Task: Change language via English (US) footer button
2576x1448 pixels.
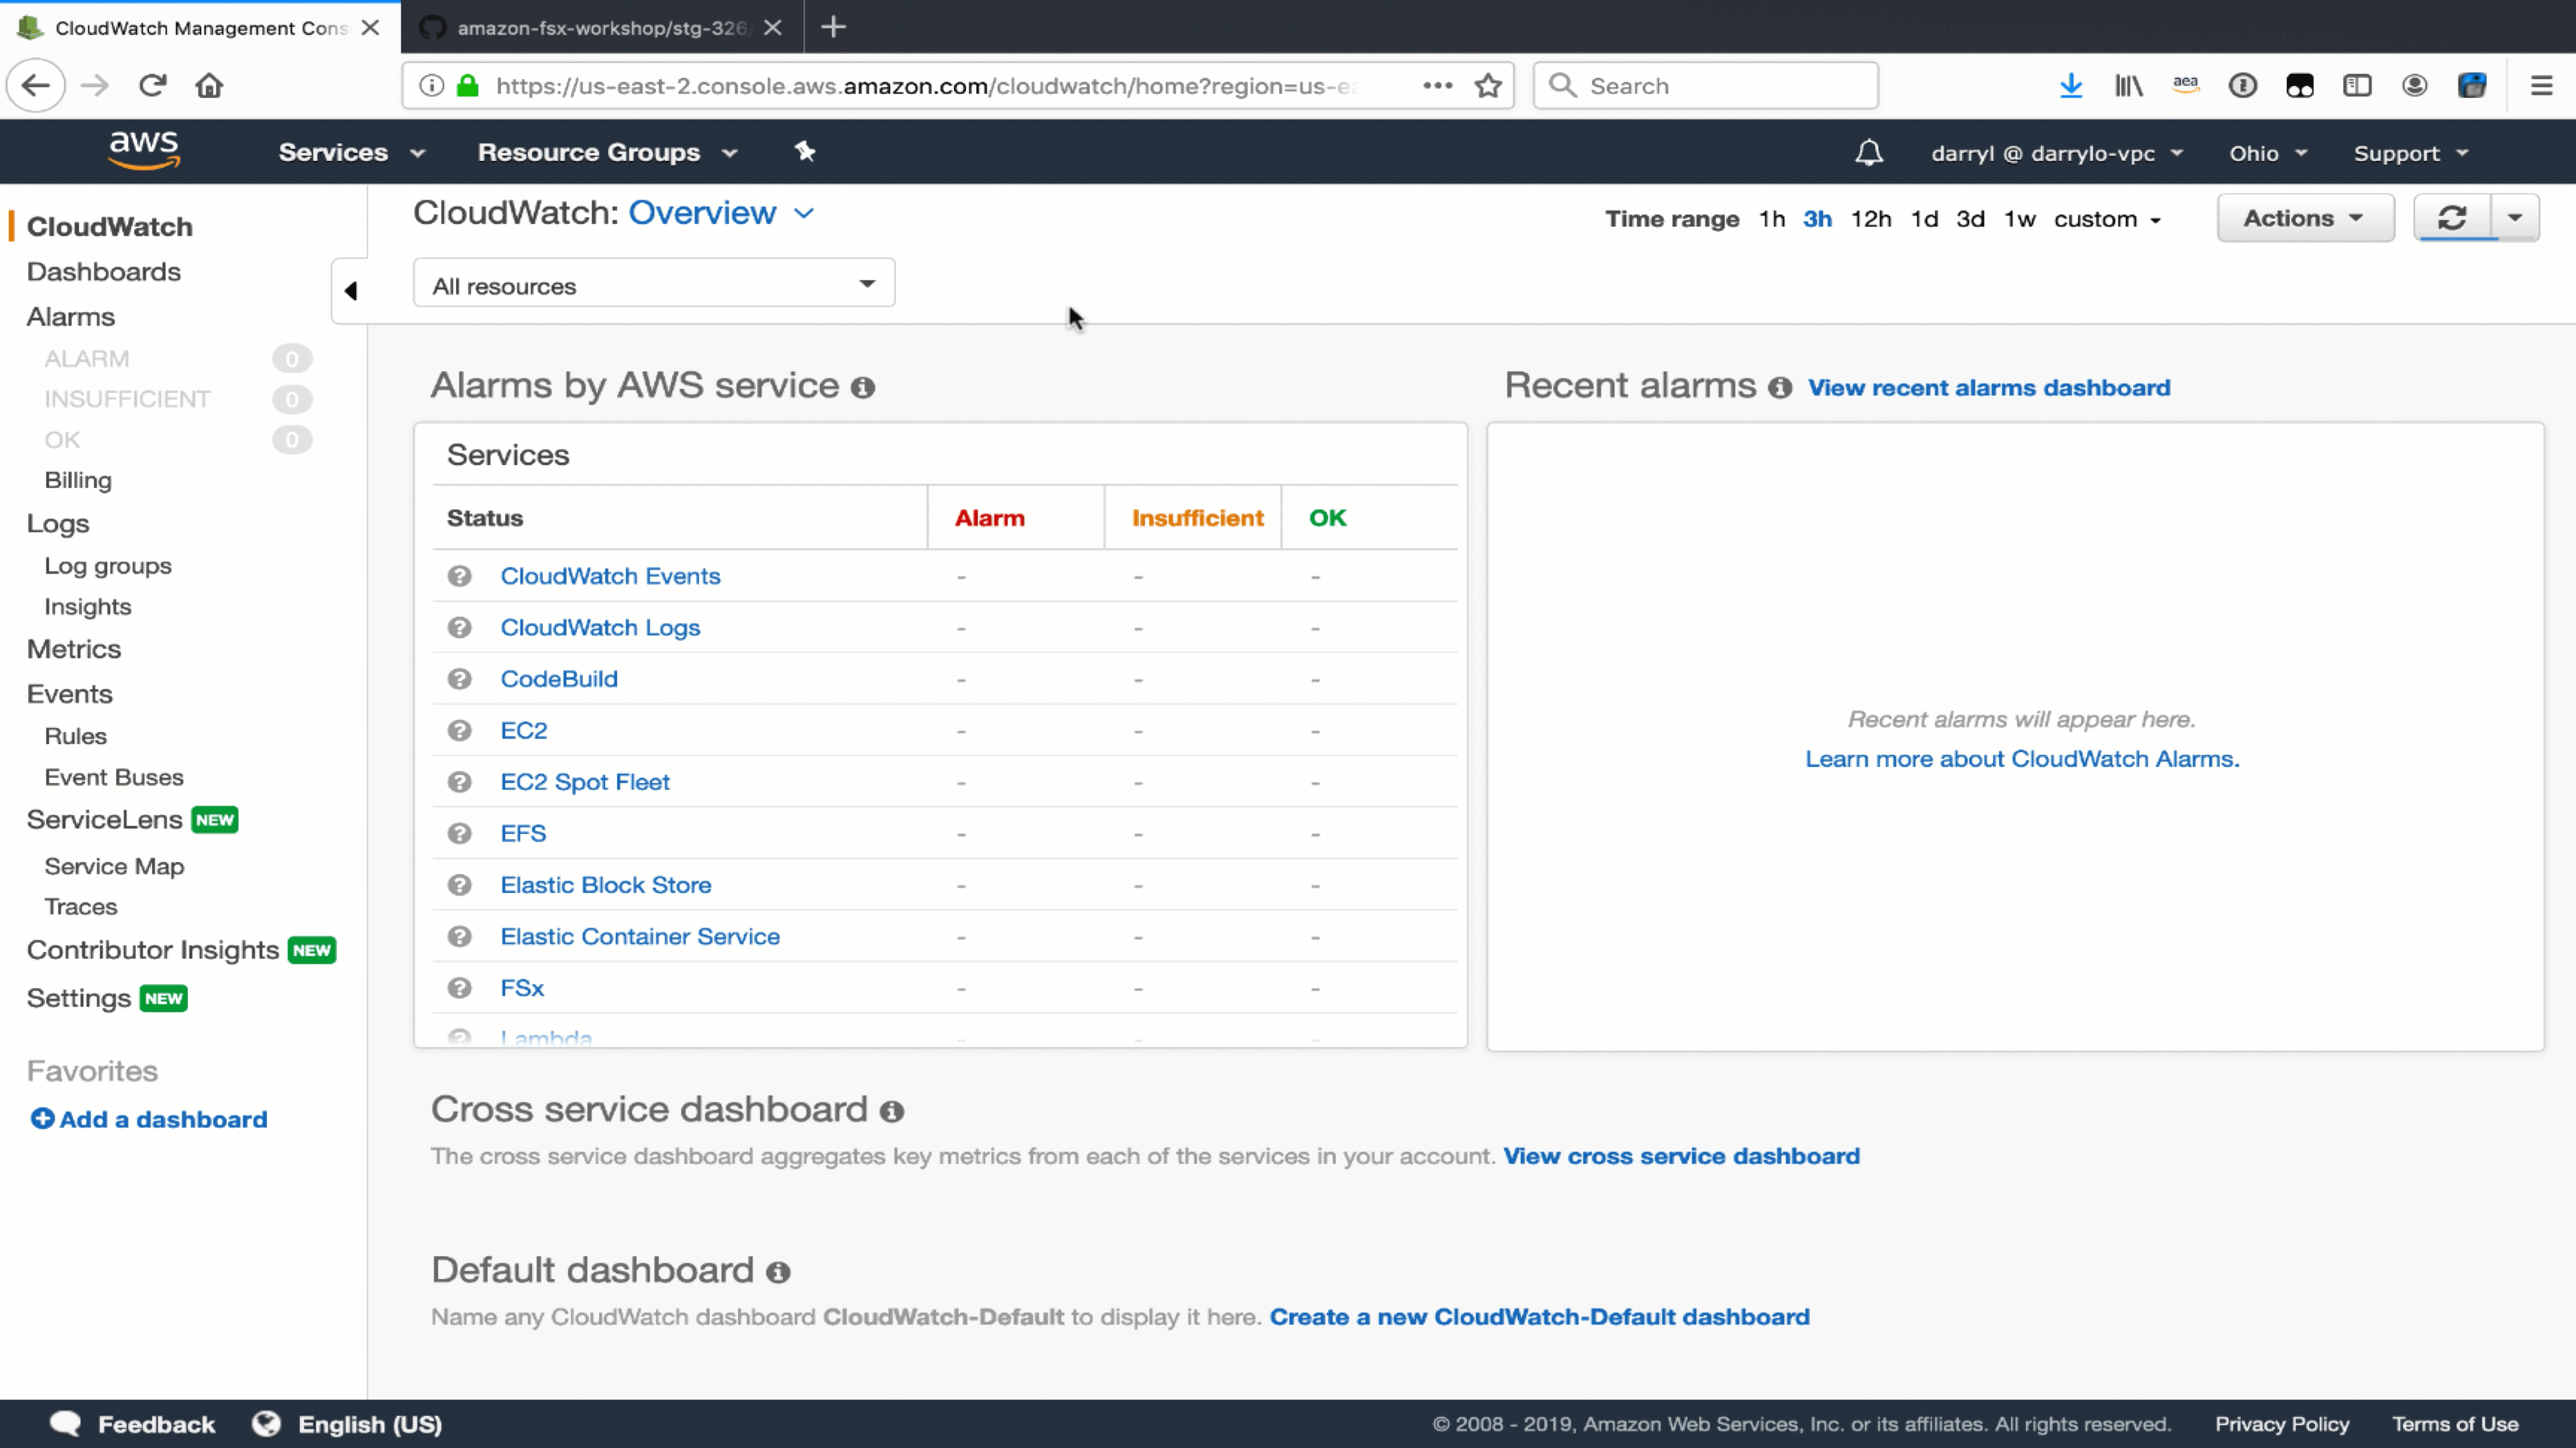Action: (x=347, y=1424)
